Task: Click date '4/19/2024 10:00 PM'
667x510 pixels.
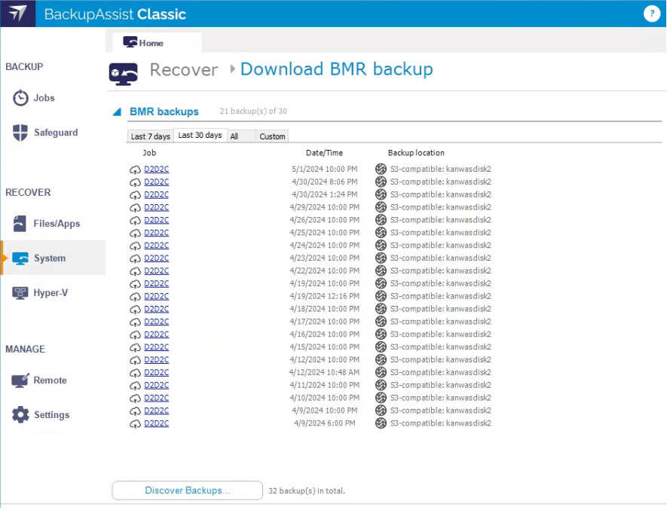Action: click(x=325, y=284)
